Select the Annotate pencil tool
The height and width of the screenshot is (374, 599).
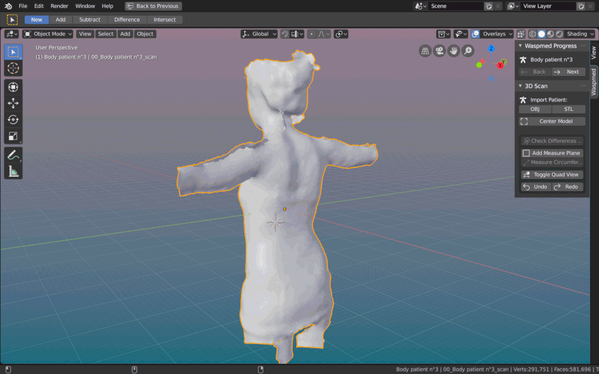point(13,155)
